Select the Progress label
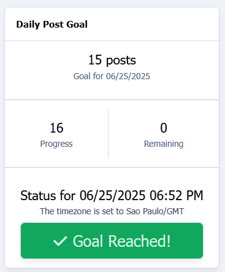 pyautogui.click(x=56, y=144)
